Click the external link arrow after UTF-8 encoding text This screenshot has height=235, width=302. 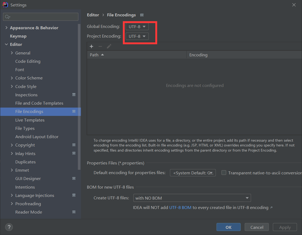[271, 207]
